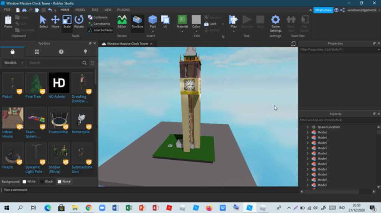Open Toolbox Creations lightbulb tab
Viewport: 381px width, 213px height.
85,52
